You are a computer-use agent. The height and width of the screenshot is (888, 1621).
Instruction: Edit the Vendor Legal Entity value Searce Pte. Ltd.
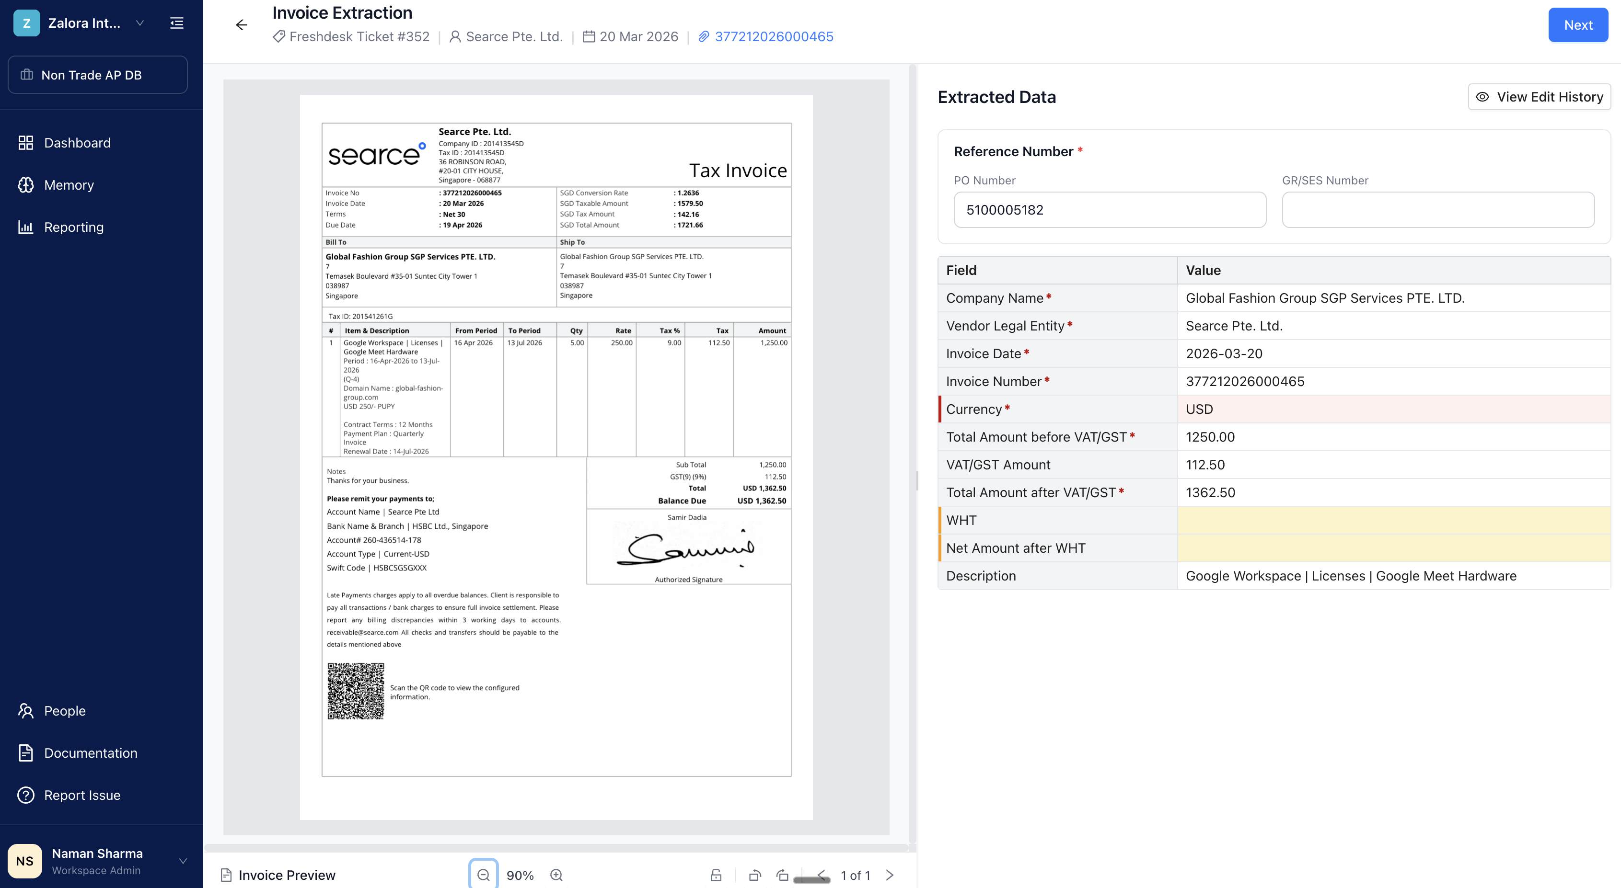point(1393,326)
